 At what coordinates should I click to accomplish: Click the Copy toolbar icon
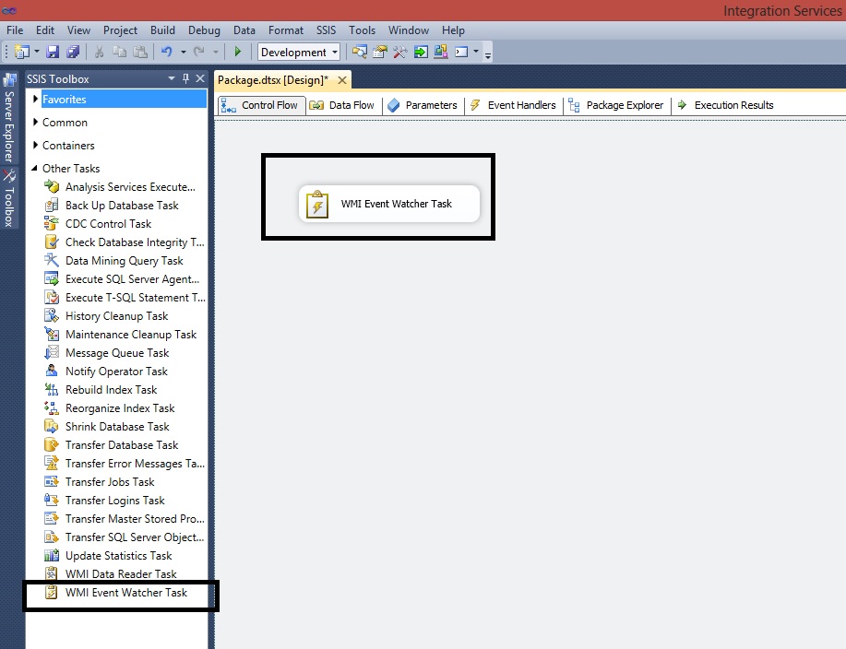click(x=119, y=52)
